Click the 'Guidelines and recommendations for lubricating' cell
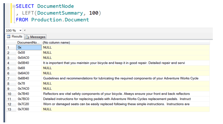223x124 pixels. pos(126,78)
